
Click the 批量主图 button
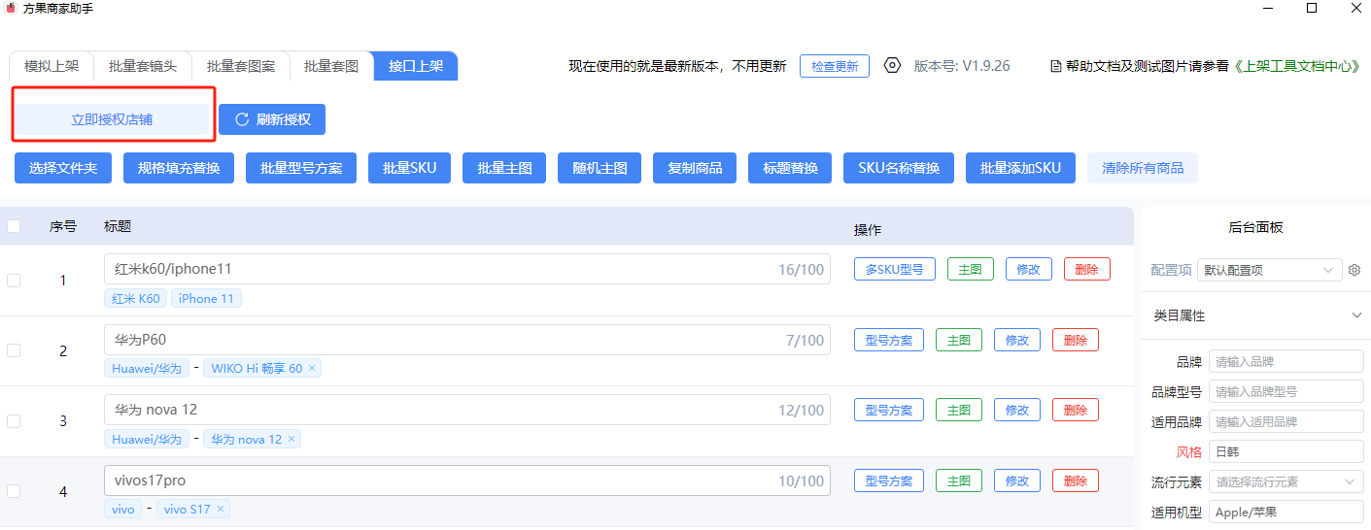(x=504, y=168)
